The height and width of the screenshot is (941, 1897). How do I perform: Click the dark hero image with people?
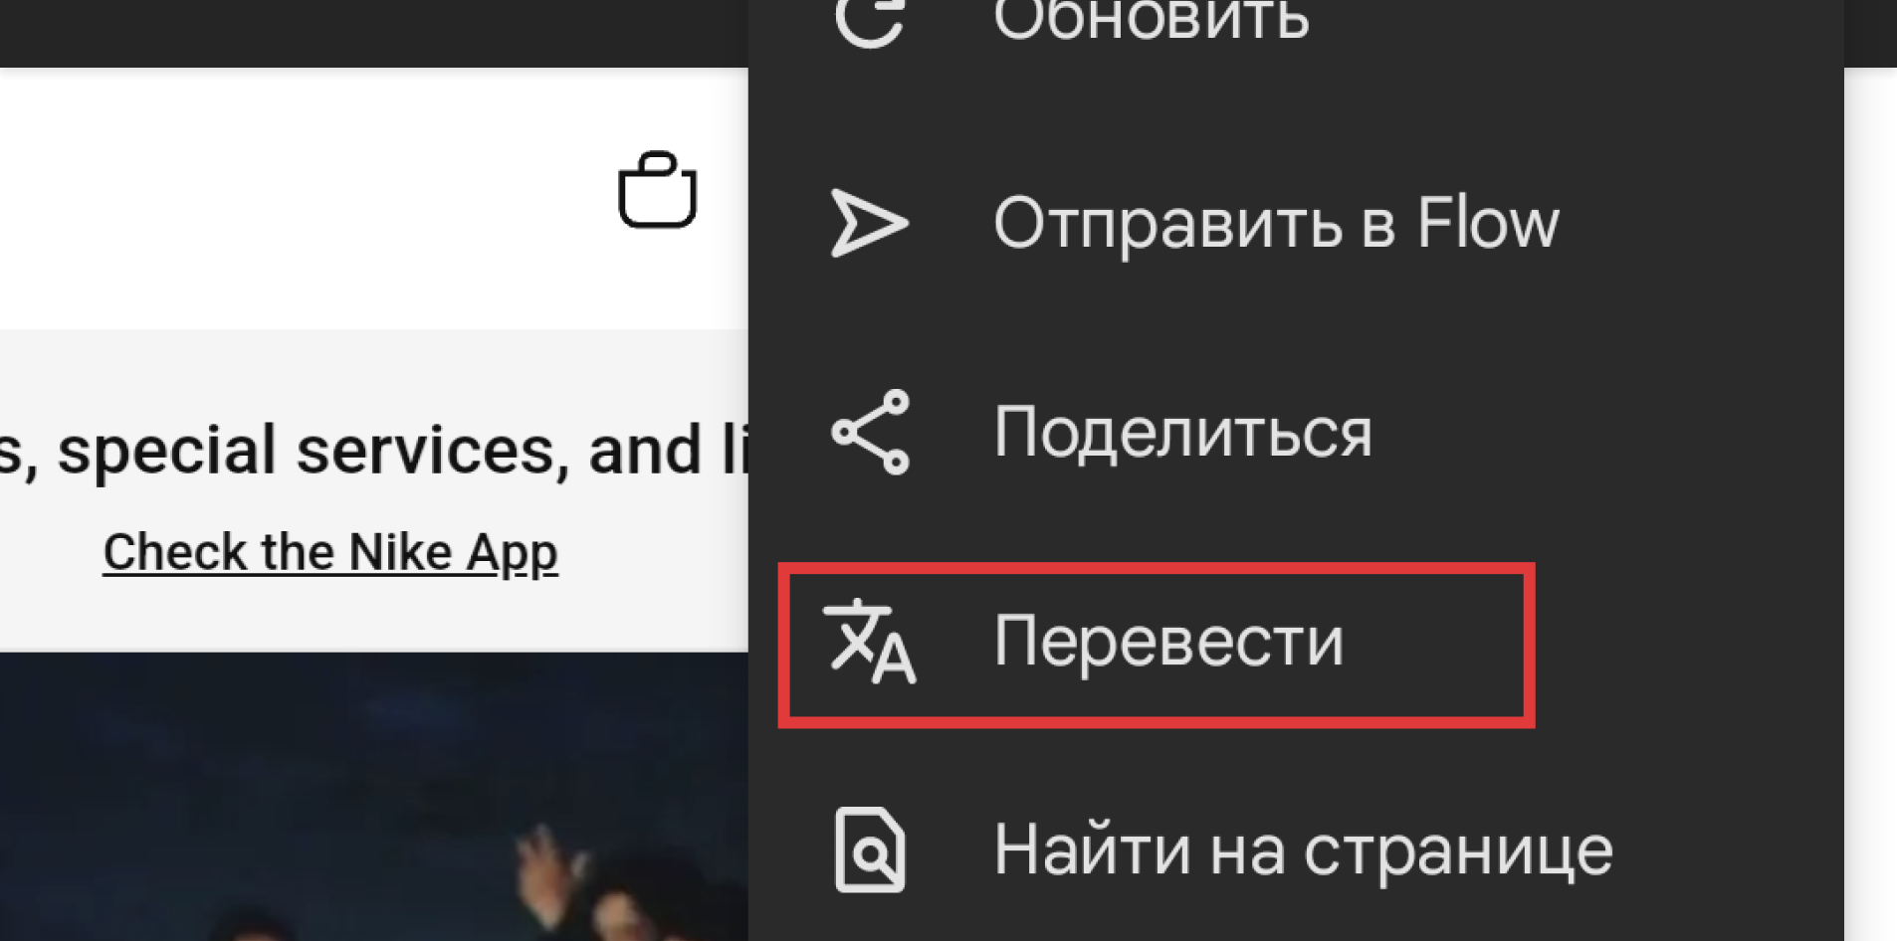click(x=373, y=796)
